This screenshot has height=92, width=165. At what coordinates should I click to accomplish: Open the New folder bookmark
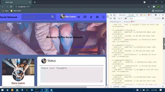click(16, 11)
